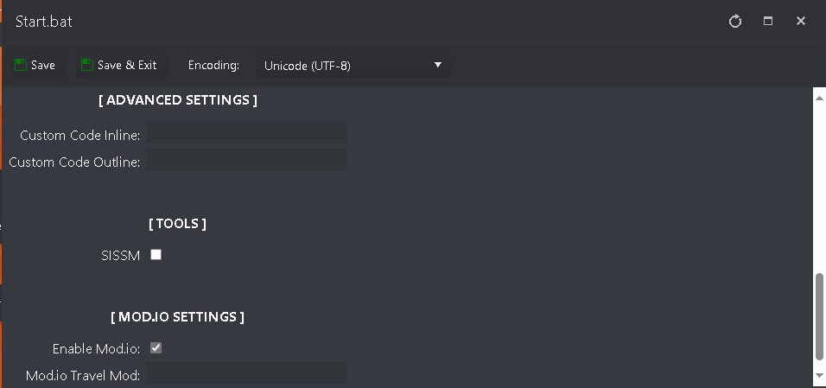Click the Save & Exit button
This screenshot has height=388, width=826.
[x=120, y=65]
